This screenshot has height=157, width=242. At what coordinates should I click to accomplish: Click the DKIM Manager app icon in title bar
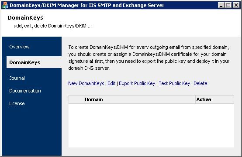click(5, 5)
